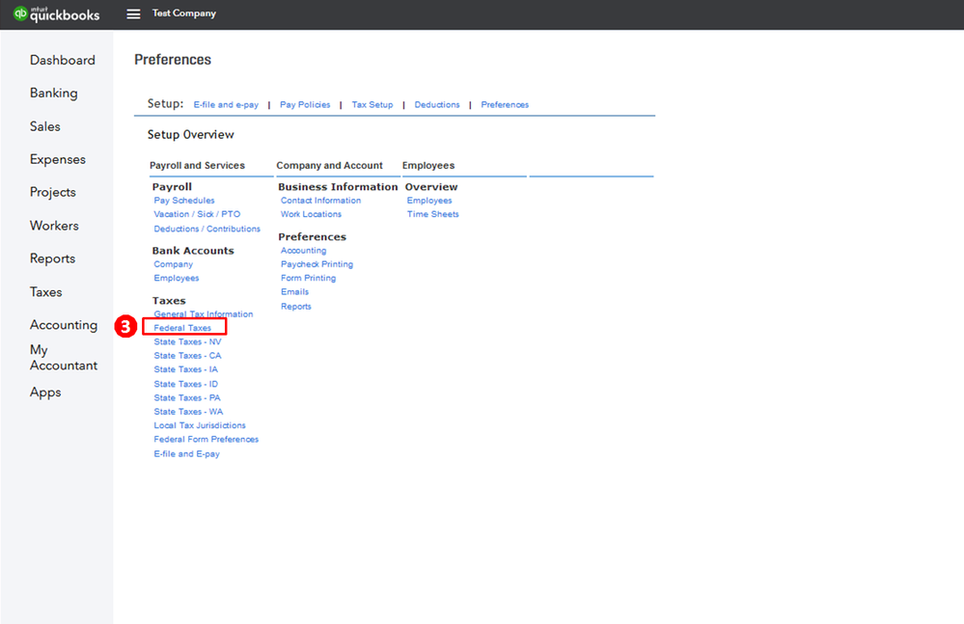The height and width of the screenshot is (624, 964).
Task: Open the Pay Schedules link
Action: click(184, 201)
